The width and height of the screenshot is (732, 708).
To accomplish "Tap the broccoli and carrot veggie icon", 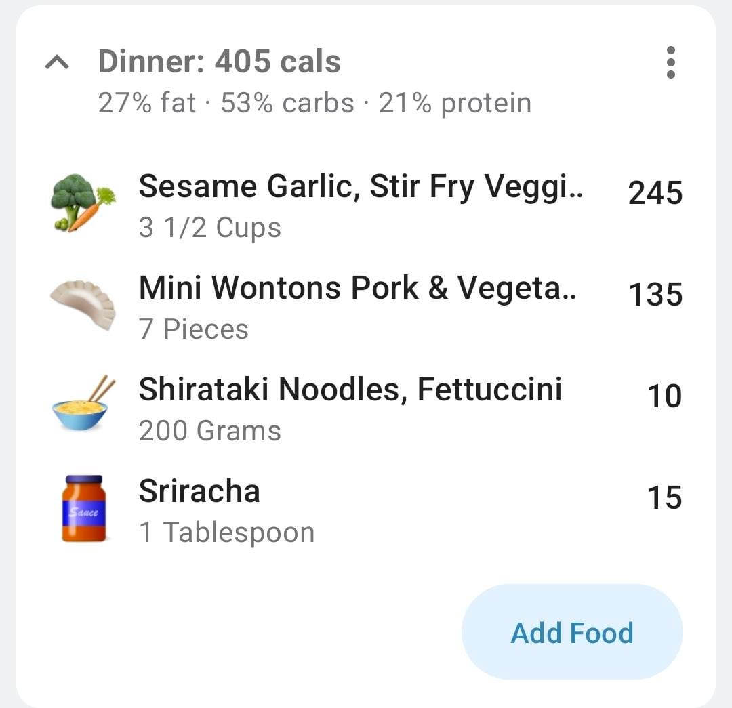I will click(x=83, y=203).
